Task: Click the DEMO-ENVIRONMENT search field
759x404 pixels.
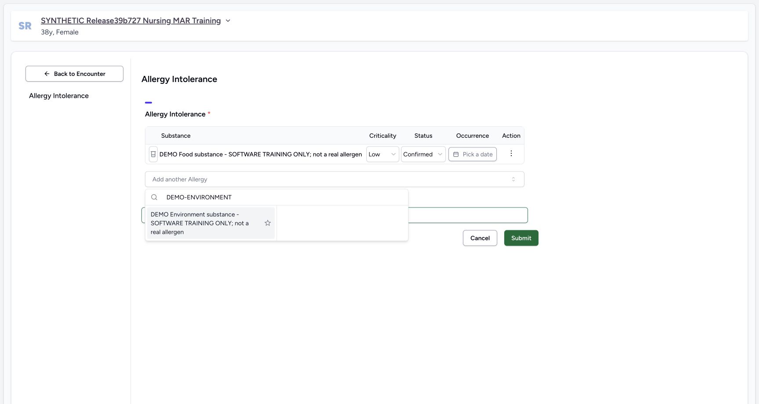Action: [285, 197]
